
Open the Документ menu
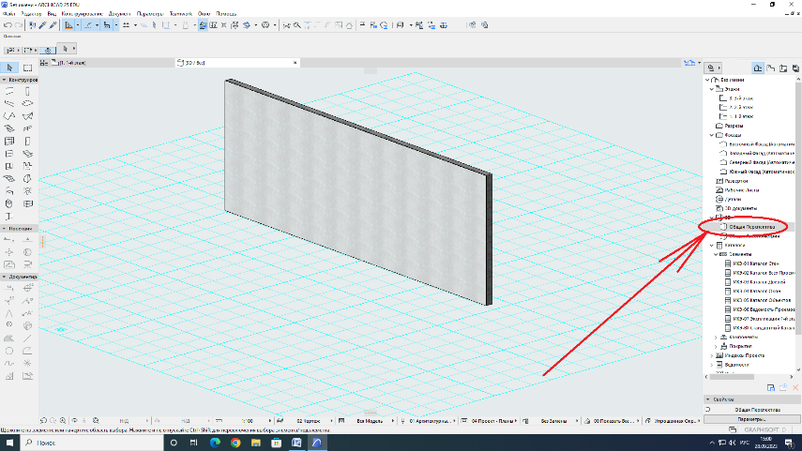[x=120, y=14]
